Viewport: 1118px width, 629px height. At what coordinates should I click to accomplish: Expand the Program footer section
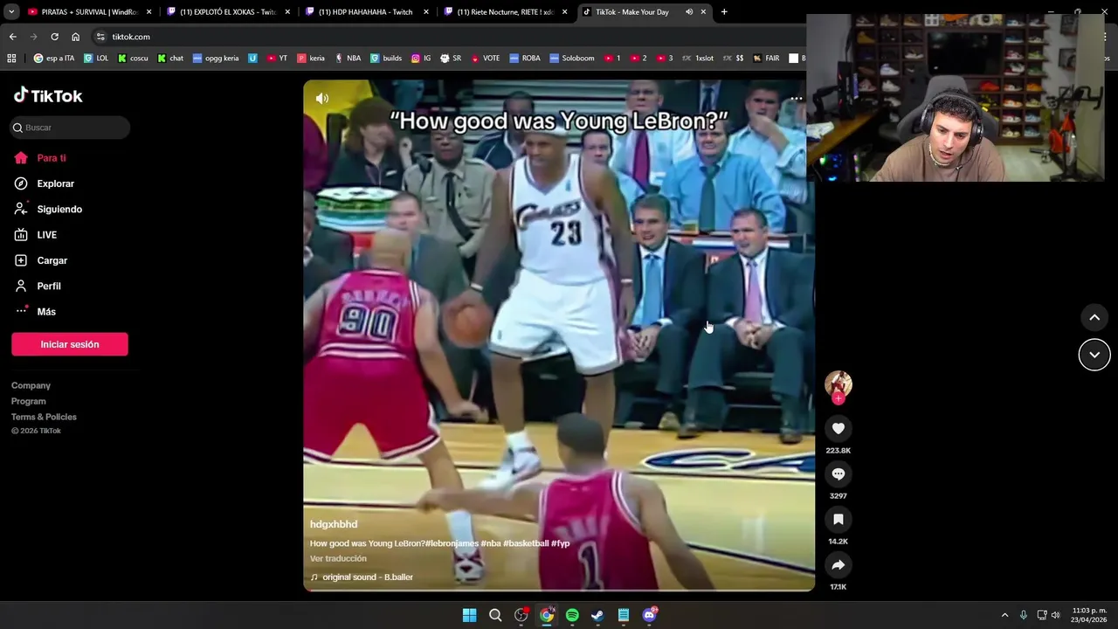pyautogui.click(x=29, y=401)
